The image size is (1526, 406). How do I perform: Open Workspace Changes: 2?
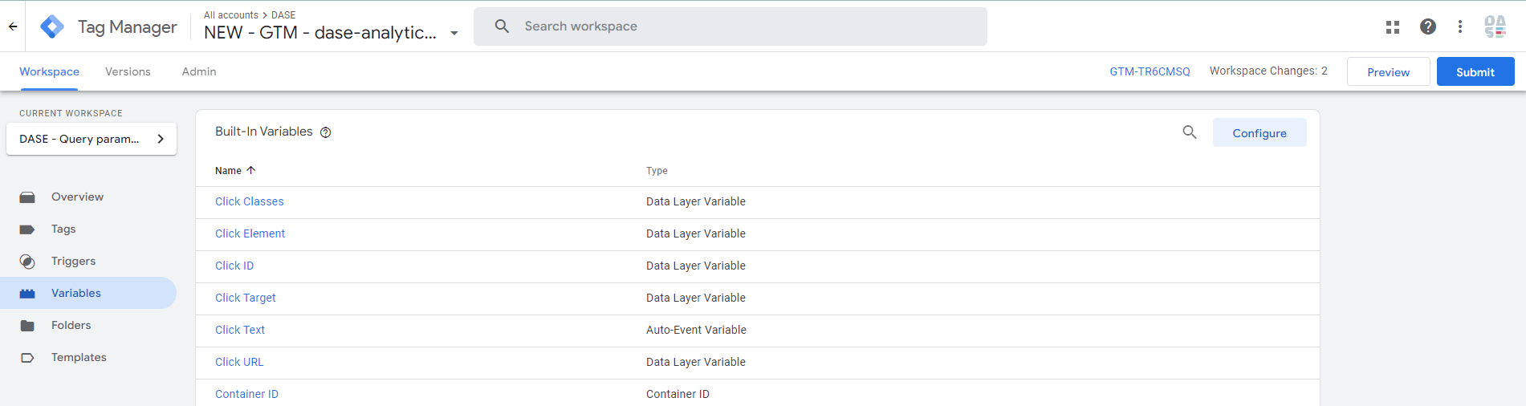pos(1268,71)
